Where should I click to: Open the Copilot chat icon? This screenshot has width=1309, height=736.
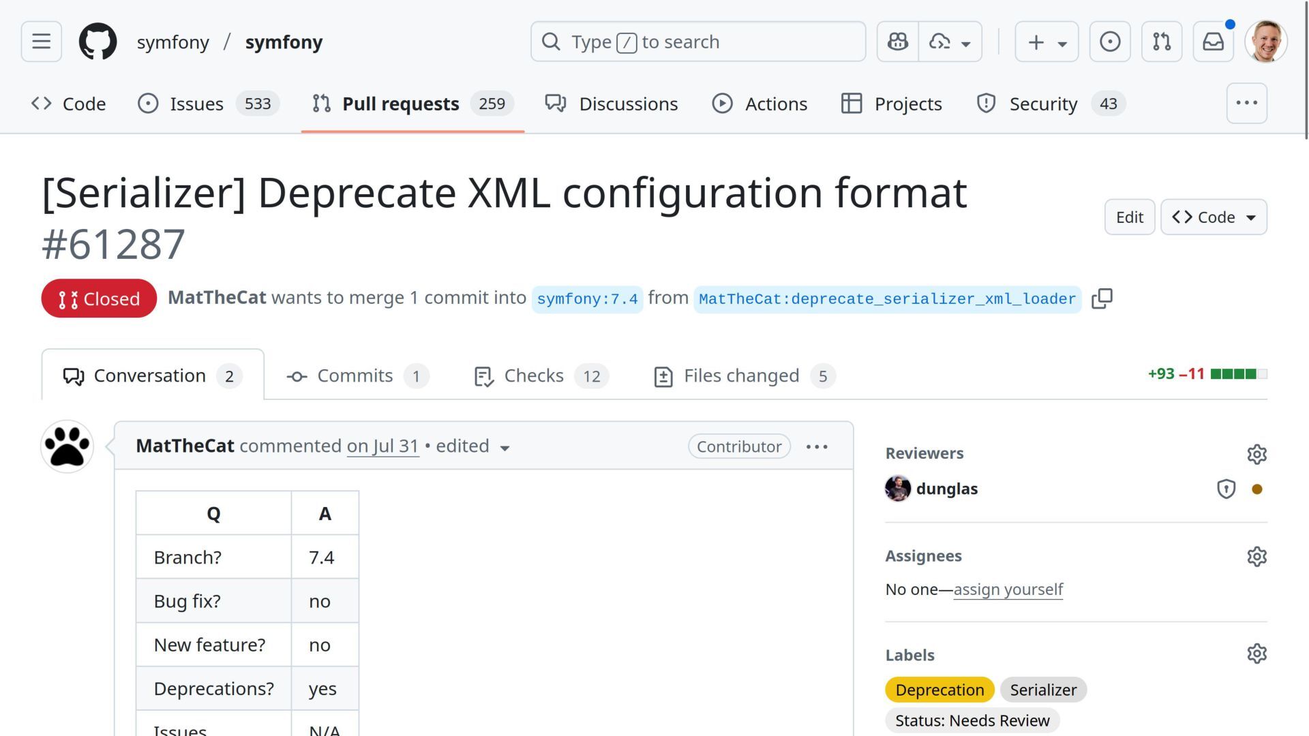click(897, 42)
